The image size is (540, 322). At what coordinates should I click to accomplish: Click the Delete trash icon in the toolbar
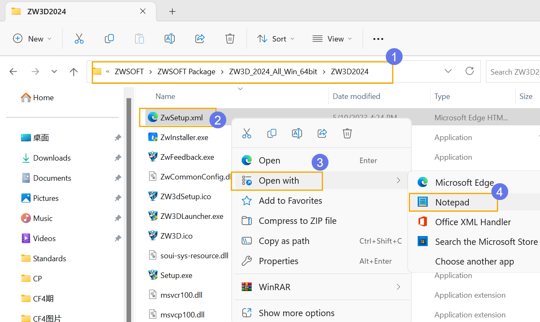230,39
